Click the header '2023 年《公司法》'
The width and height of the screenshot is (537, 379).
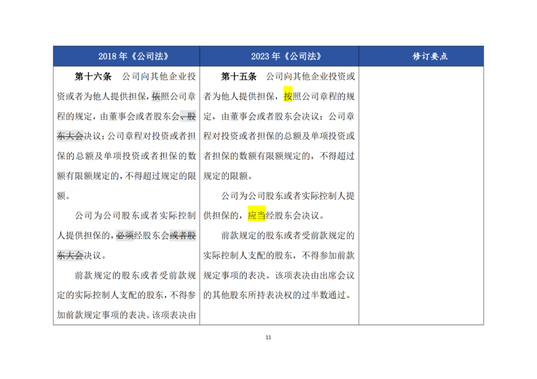pyautogui.click(x=286, y=57)
